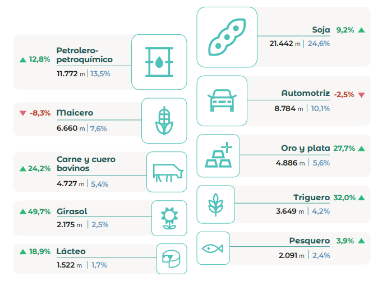This screenshot has height=281, width=382.
Task: Click the car icon for Automotriz
Action: click(x=222, y=100)
